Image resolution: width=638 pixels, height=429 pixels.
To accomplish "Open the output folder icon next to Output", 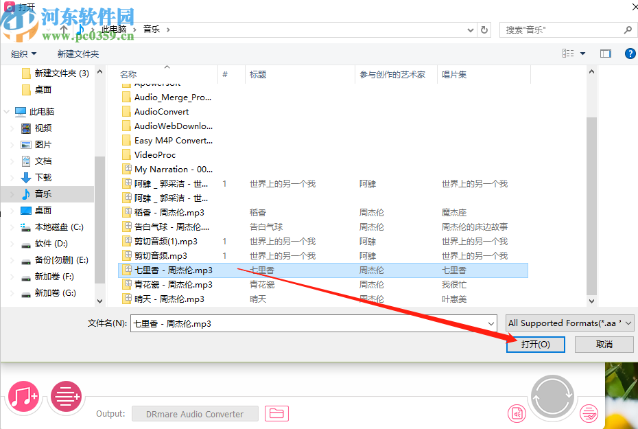I will click(278, 414).
